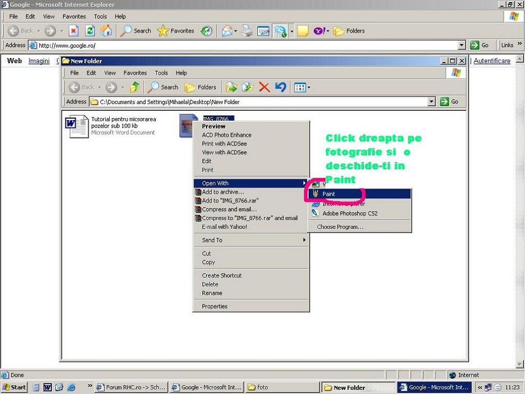This screenshot has height=394, width=525.
Task: Expand hidden system tray icons chevron
Action: coord(480,387)
